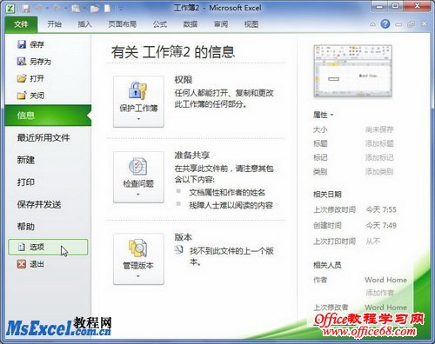Expand the Protect Workbook (保护工作簿) dropdown
This screenshot has width=435, height=344.
138,119
